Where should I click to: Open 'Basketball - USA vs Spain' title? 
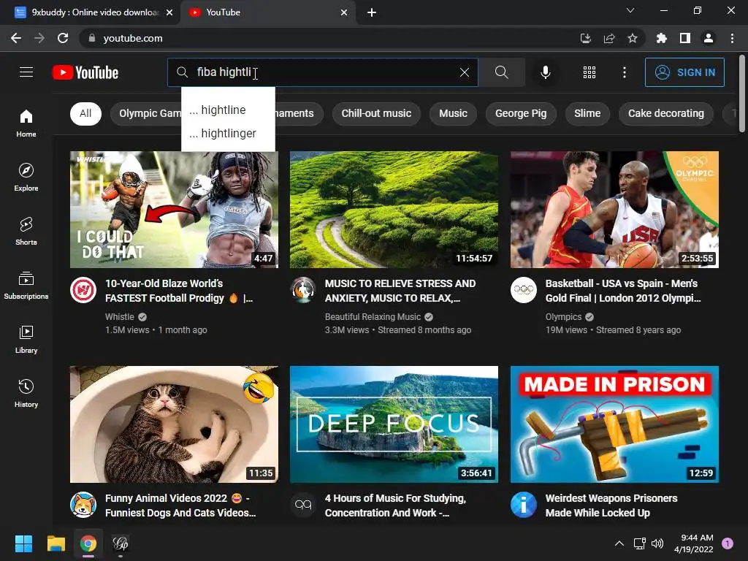click(623, 291)
